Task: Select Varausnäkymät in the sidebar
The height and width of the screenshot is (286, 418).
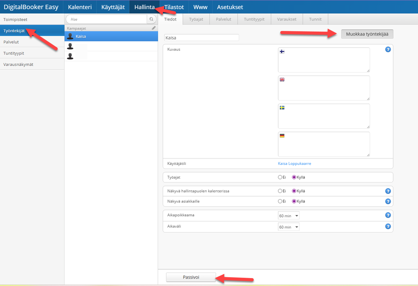Action: coord(32,64)
